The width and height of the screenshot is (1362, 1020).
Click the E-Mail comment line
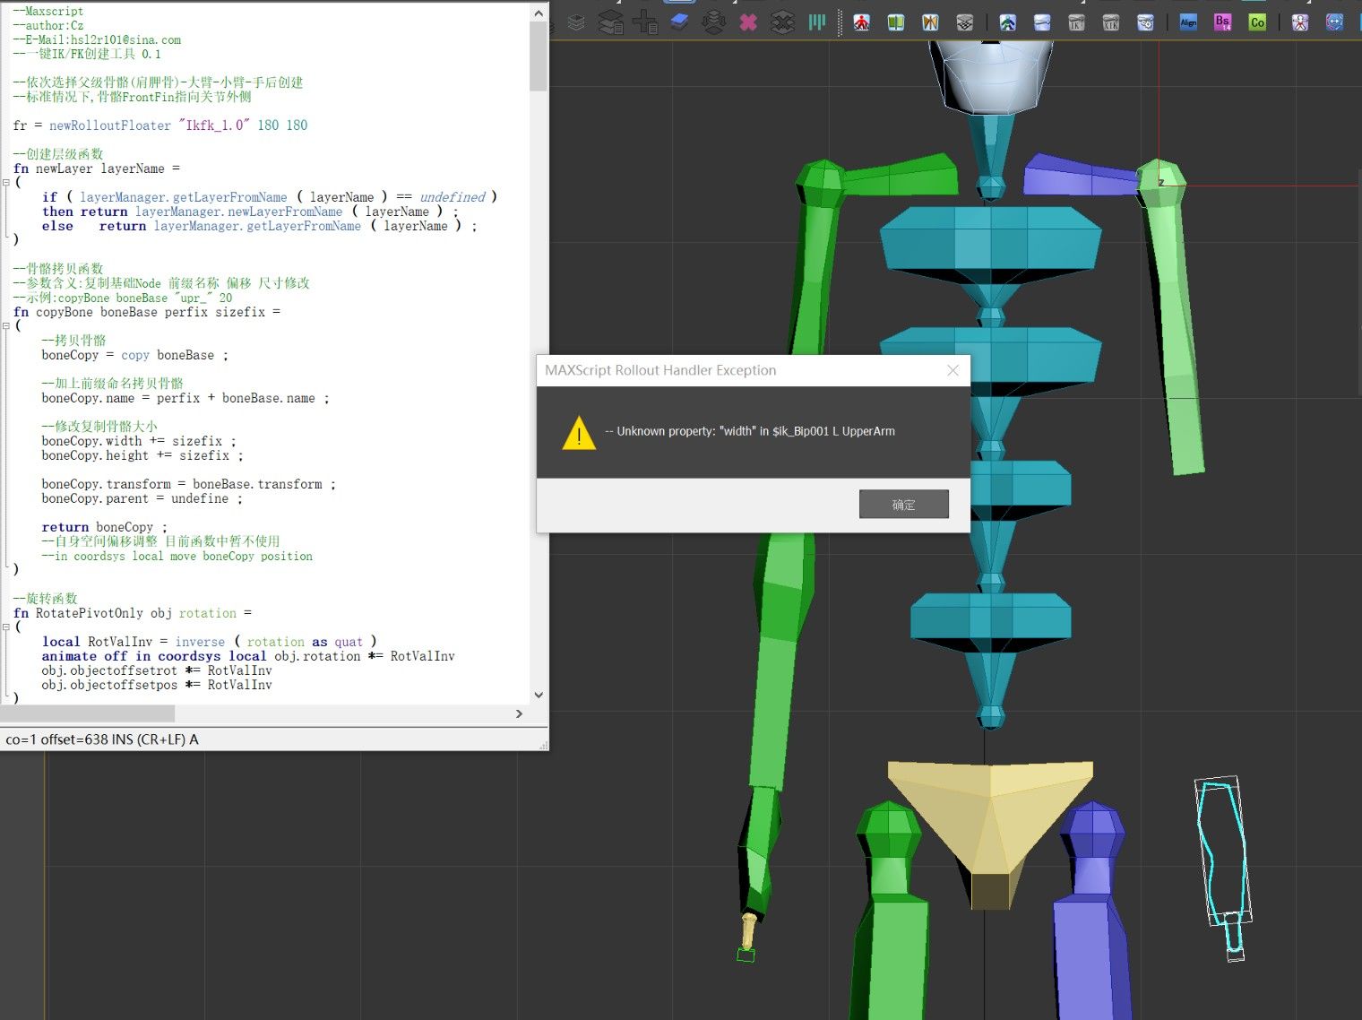(97, 39)
